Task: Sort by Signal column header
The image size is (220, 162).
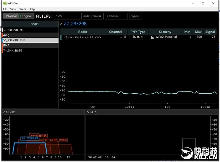Action: pyautogui.click(x=210, y=32)
